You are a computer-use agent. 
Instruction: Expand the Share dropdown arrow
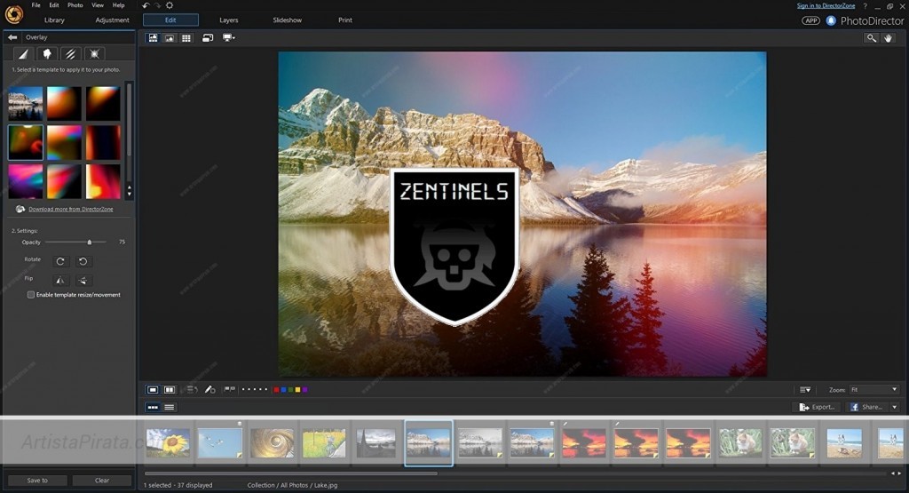893,407
